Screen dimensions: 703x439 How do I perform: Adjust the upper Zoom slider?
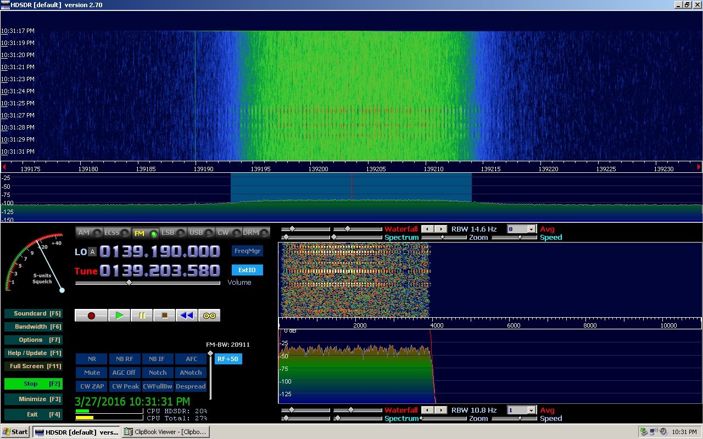[443, 238]
